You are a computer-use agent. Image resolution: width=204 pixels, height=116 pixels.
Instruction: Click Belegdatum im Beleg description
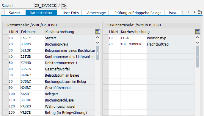coord(70,75)
